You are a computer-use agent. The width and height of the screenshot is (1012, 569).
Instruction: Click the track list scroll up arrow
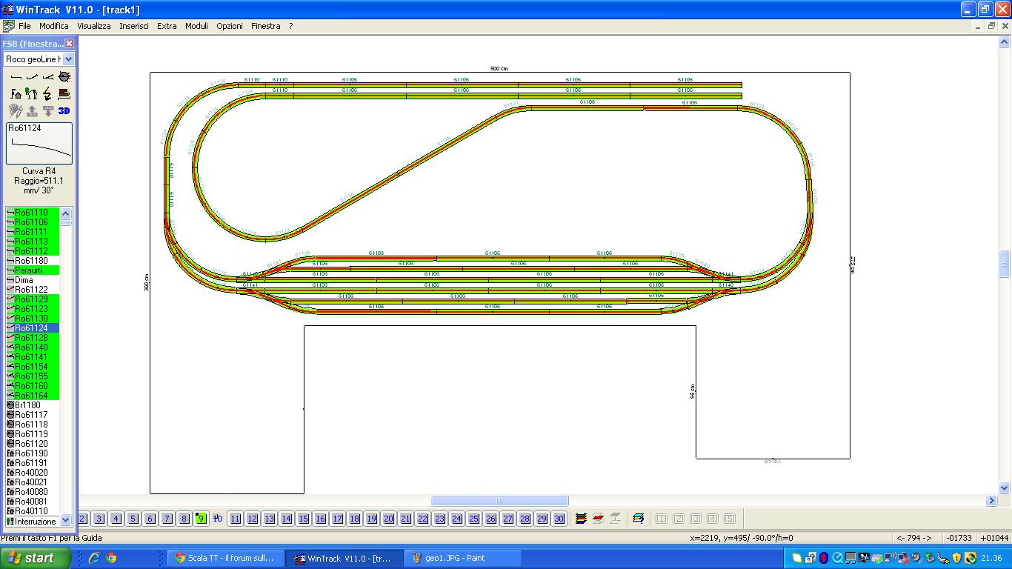tap(65, 213)
